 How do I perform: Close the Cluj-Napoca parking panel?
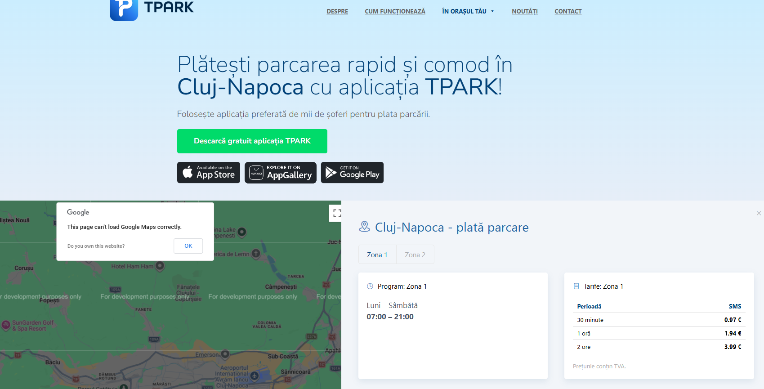coord(759,213)
